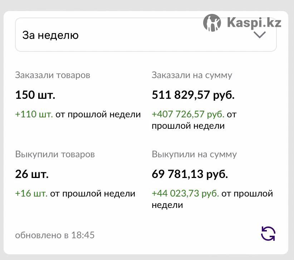
Task: Click the +16 шт. weekly change text
Action: [x=31, y=193]
